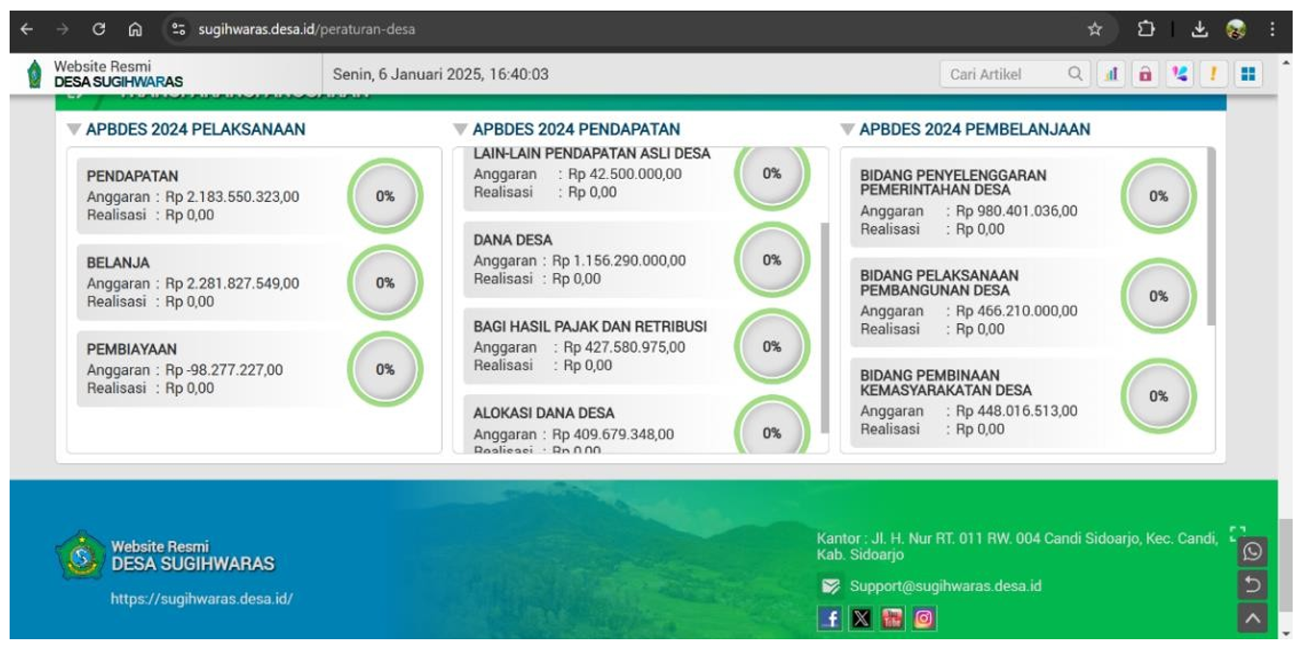Click the PENDAPATAN 0% progress circle

click(x=385, y=194)
